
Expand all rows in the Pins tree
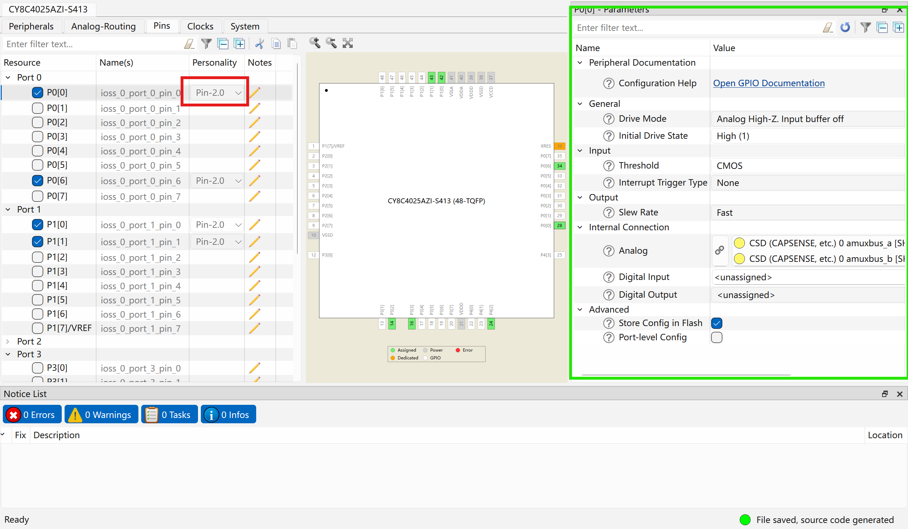pos(239,44)
